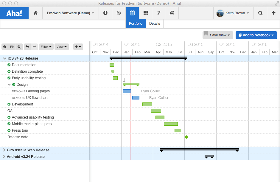Viewport: 280px width, 182px height.
Task: Fit the chart with Fit button
Action: tap(12, 47)
